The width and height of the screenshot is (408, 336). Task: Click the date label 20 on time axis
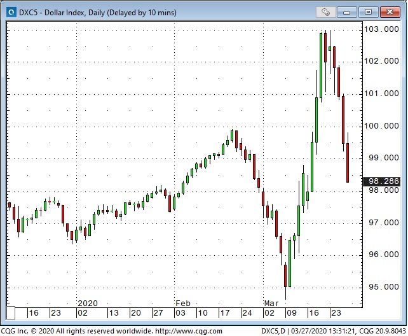pos(136,313)
